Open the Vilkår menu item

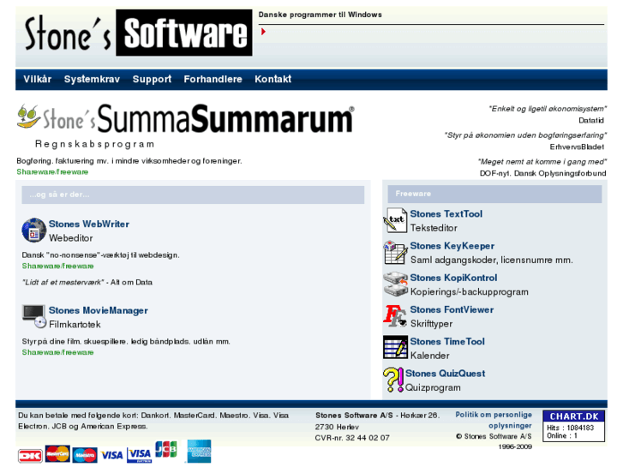[38, 79]
